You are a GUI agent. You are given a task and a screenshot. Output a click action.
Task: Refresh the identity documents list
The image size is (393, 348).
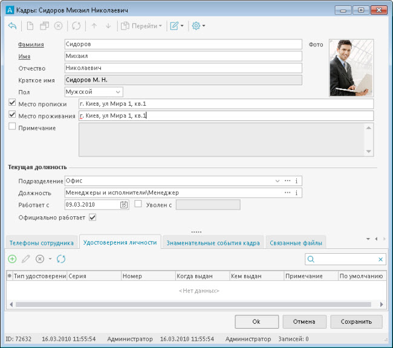pos(60,259)
